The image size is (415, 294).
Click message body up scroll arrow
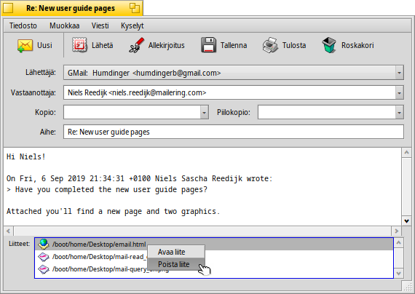click(x=406, y=153)
